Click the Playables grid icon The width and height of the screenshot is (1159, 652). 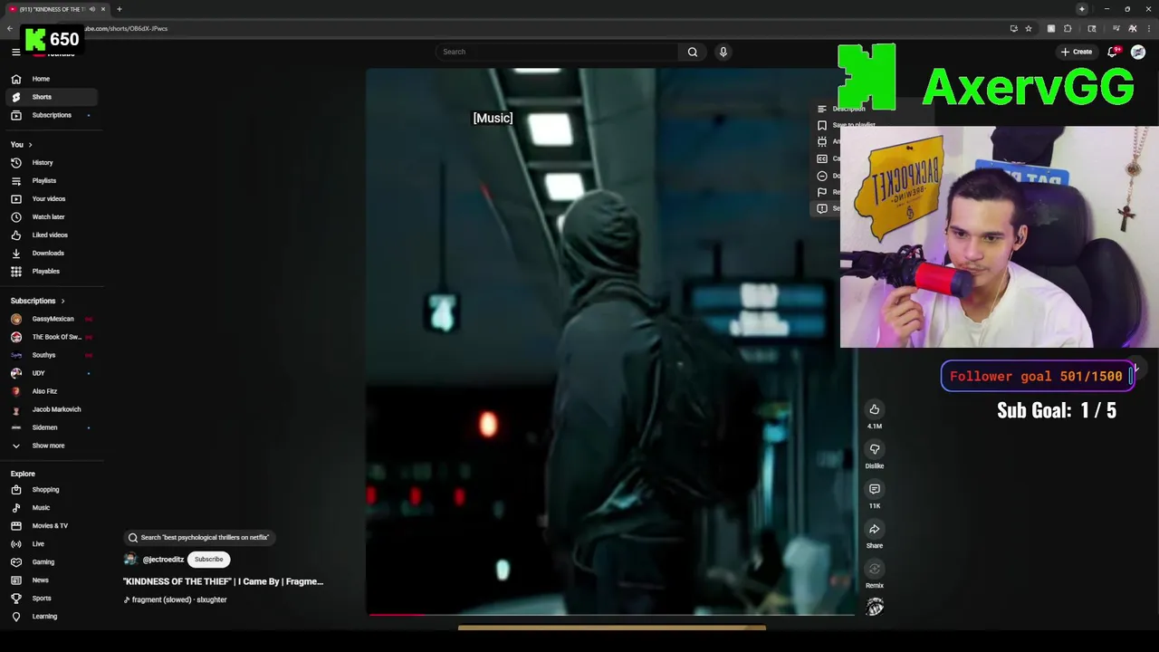click(16, 272)
